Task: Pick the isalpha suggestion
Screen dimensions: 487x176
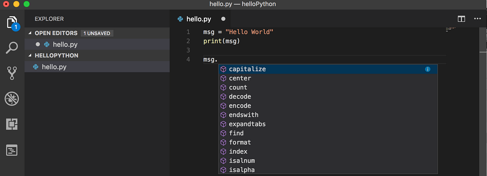Action: pyautogui.click(x=328, y=170)
